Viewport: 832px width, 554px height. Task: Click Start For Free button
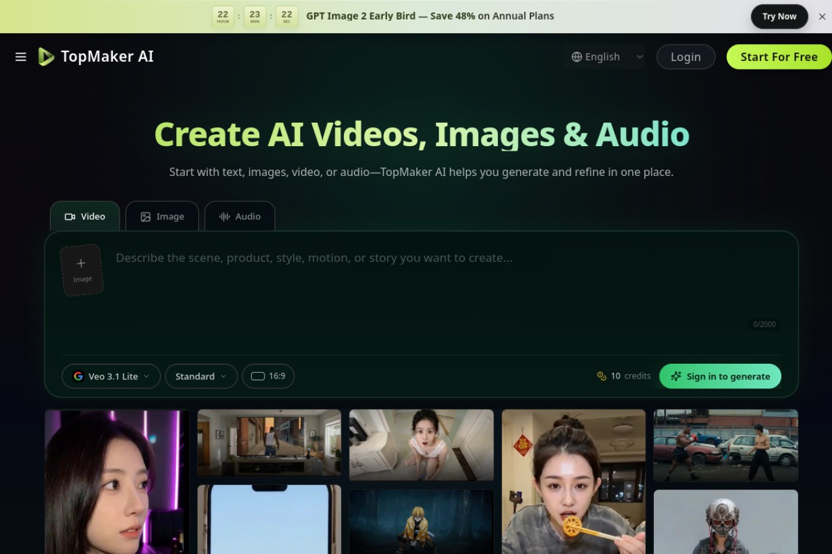coord(779,57)
